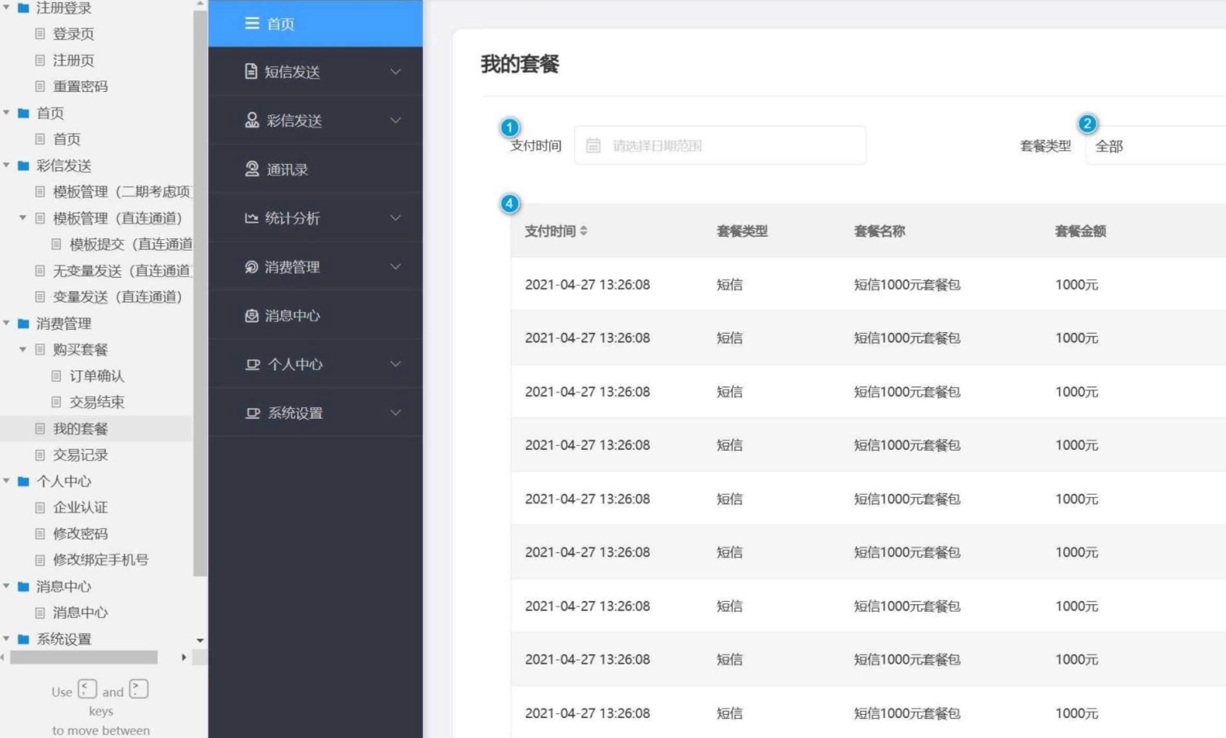1226x738 pixels.
Task: Click annotation marker number 1
Action: pyautogui.click(x=509, y=127)
